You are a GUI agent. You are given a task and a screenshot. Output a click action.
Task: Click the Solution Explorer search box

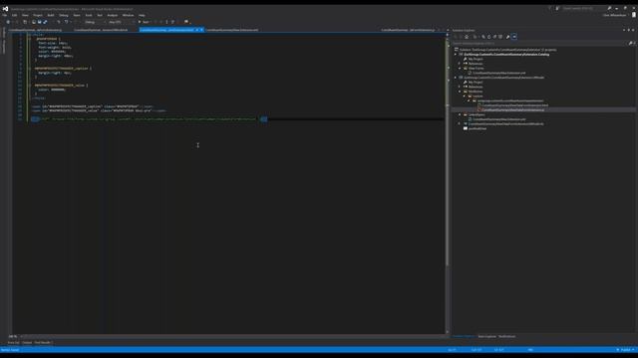[539, 43]
